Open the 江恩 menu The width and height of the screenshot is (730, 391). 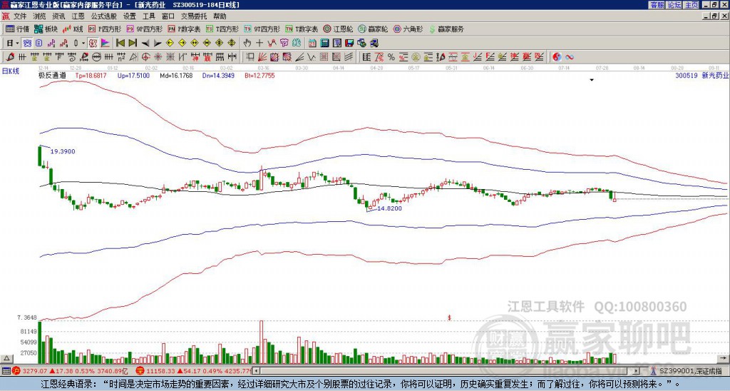78,16
